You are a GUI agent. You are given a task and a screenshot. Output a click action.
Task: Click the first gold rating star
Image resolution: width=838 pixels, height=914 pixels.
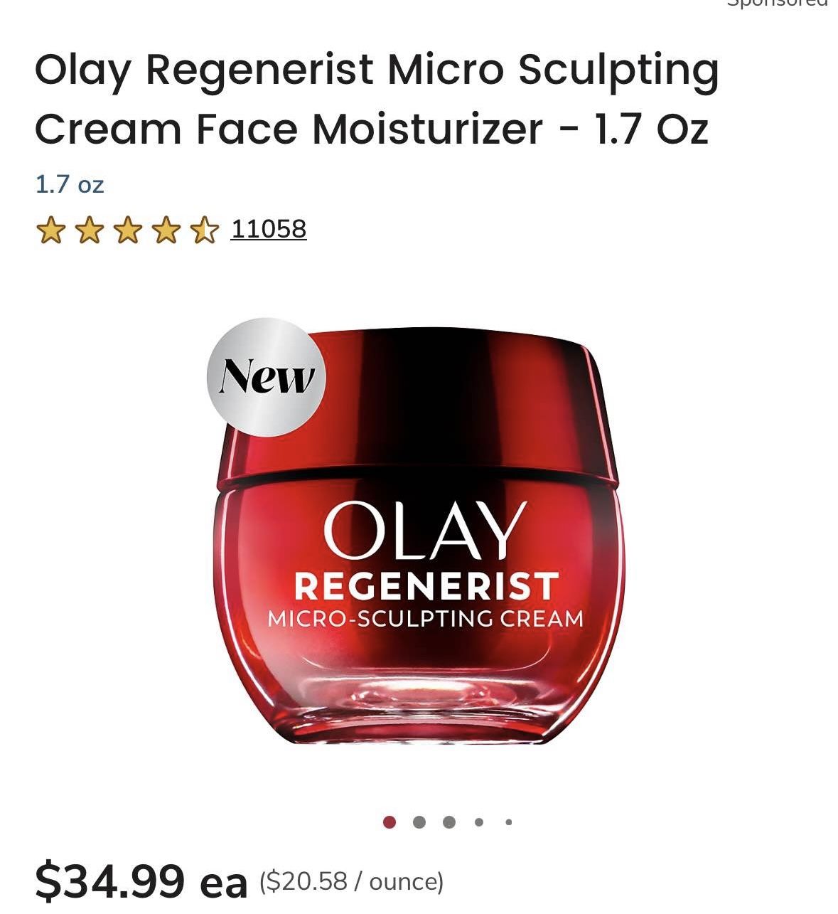point(50,230)
